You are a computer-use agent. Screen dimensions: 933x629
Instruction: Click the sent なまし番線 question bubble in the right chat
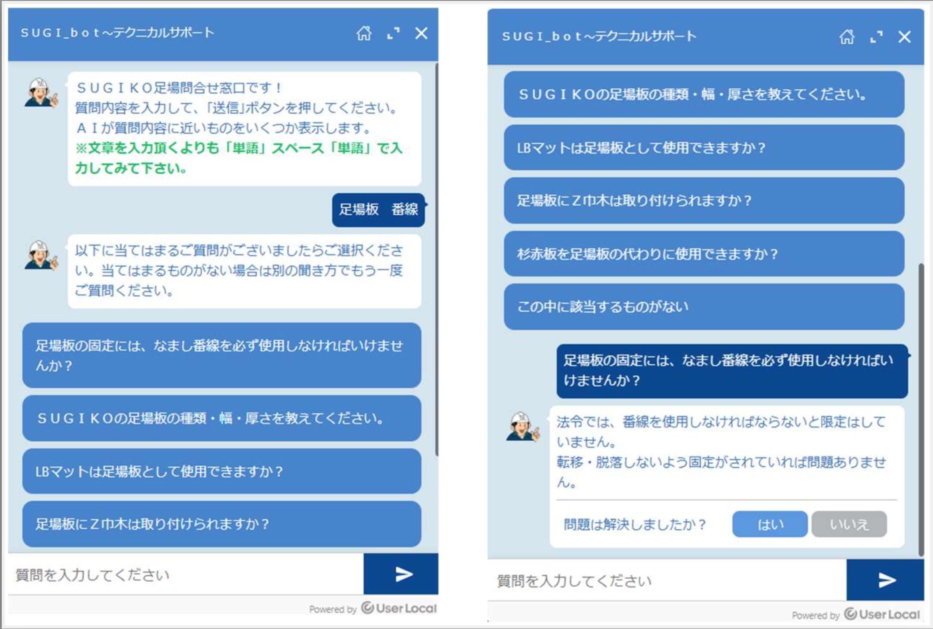point(732,371)
